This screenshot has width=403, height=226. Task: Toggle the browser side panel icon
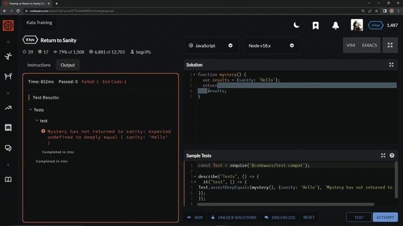point(385,11)
